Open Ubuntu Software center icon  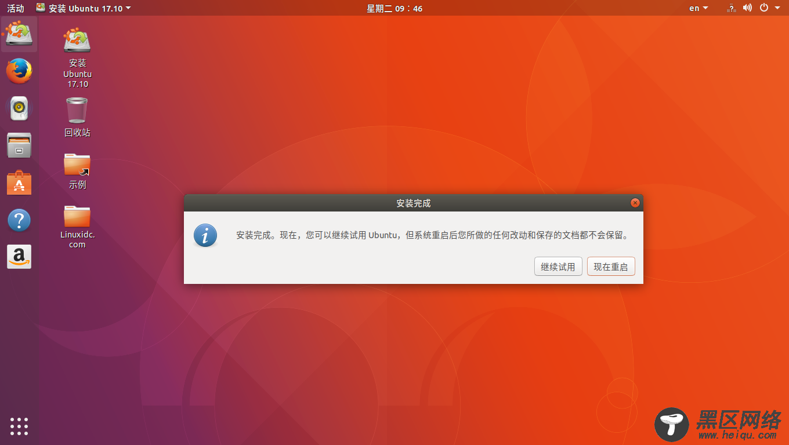click(x=19, y=183)
